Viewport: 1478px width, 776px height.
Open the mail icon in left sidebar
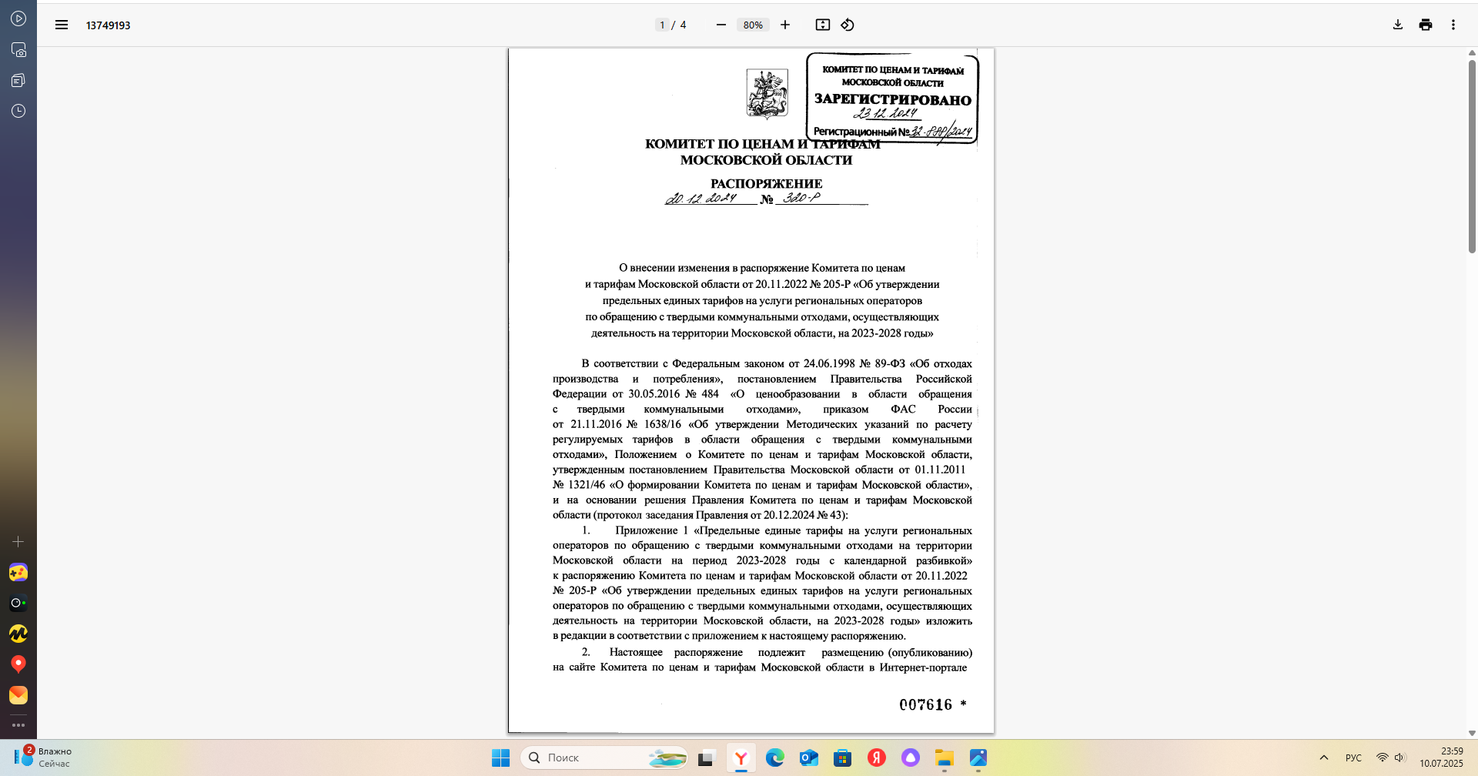point(18,695)
